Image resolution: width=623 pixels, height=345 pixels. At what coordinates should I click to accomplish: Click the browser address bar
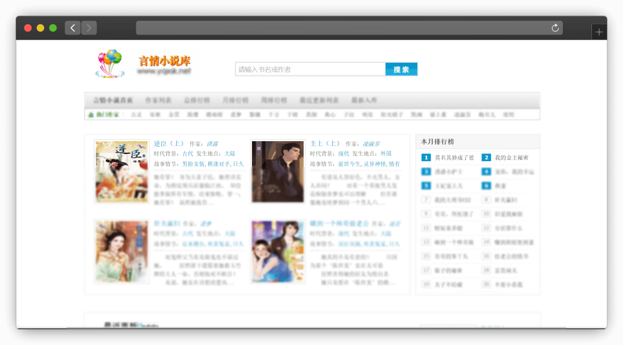pyautogui.click(x=341, y=28)
